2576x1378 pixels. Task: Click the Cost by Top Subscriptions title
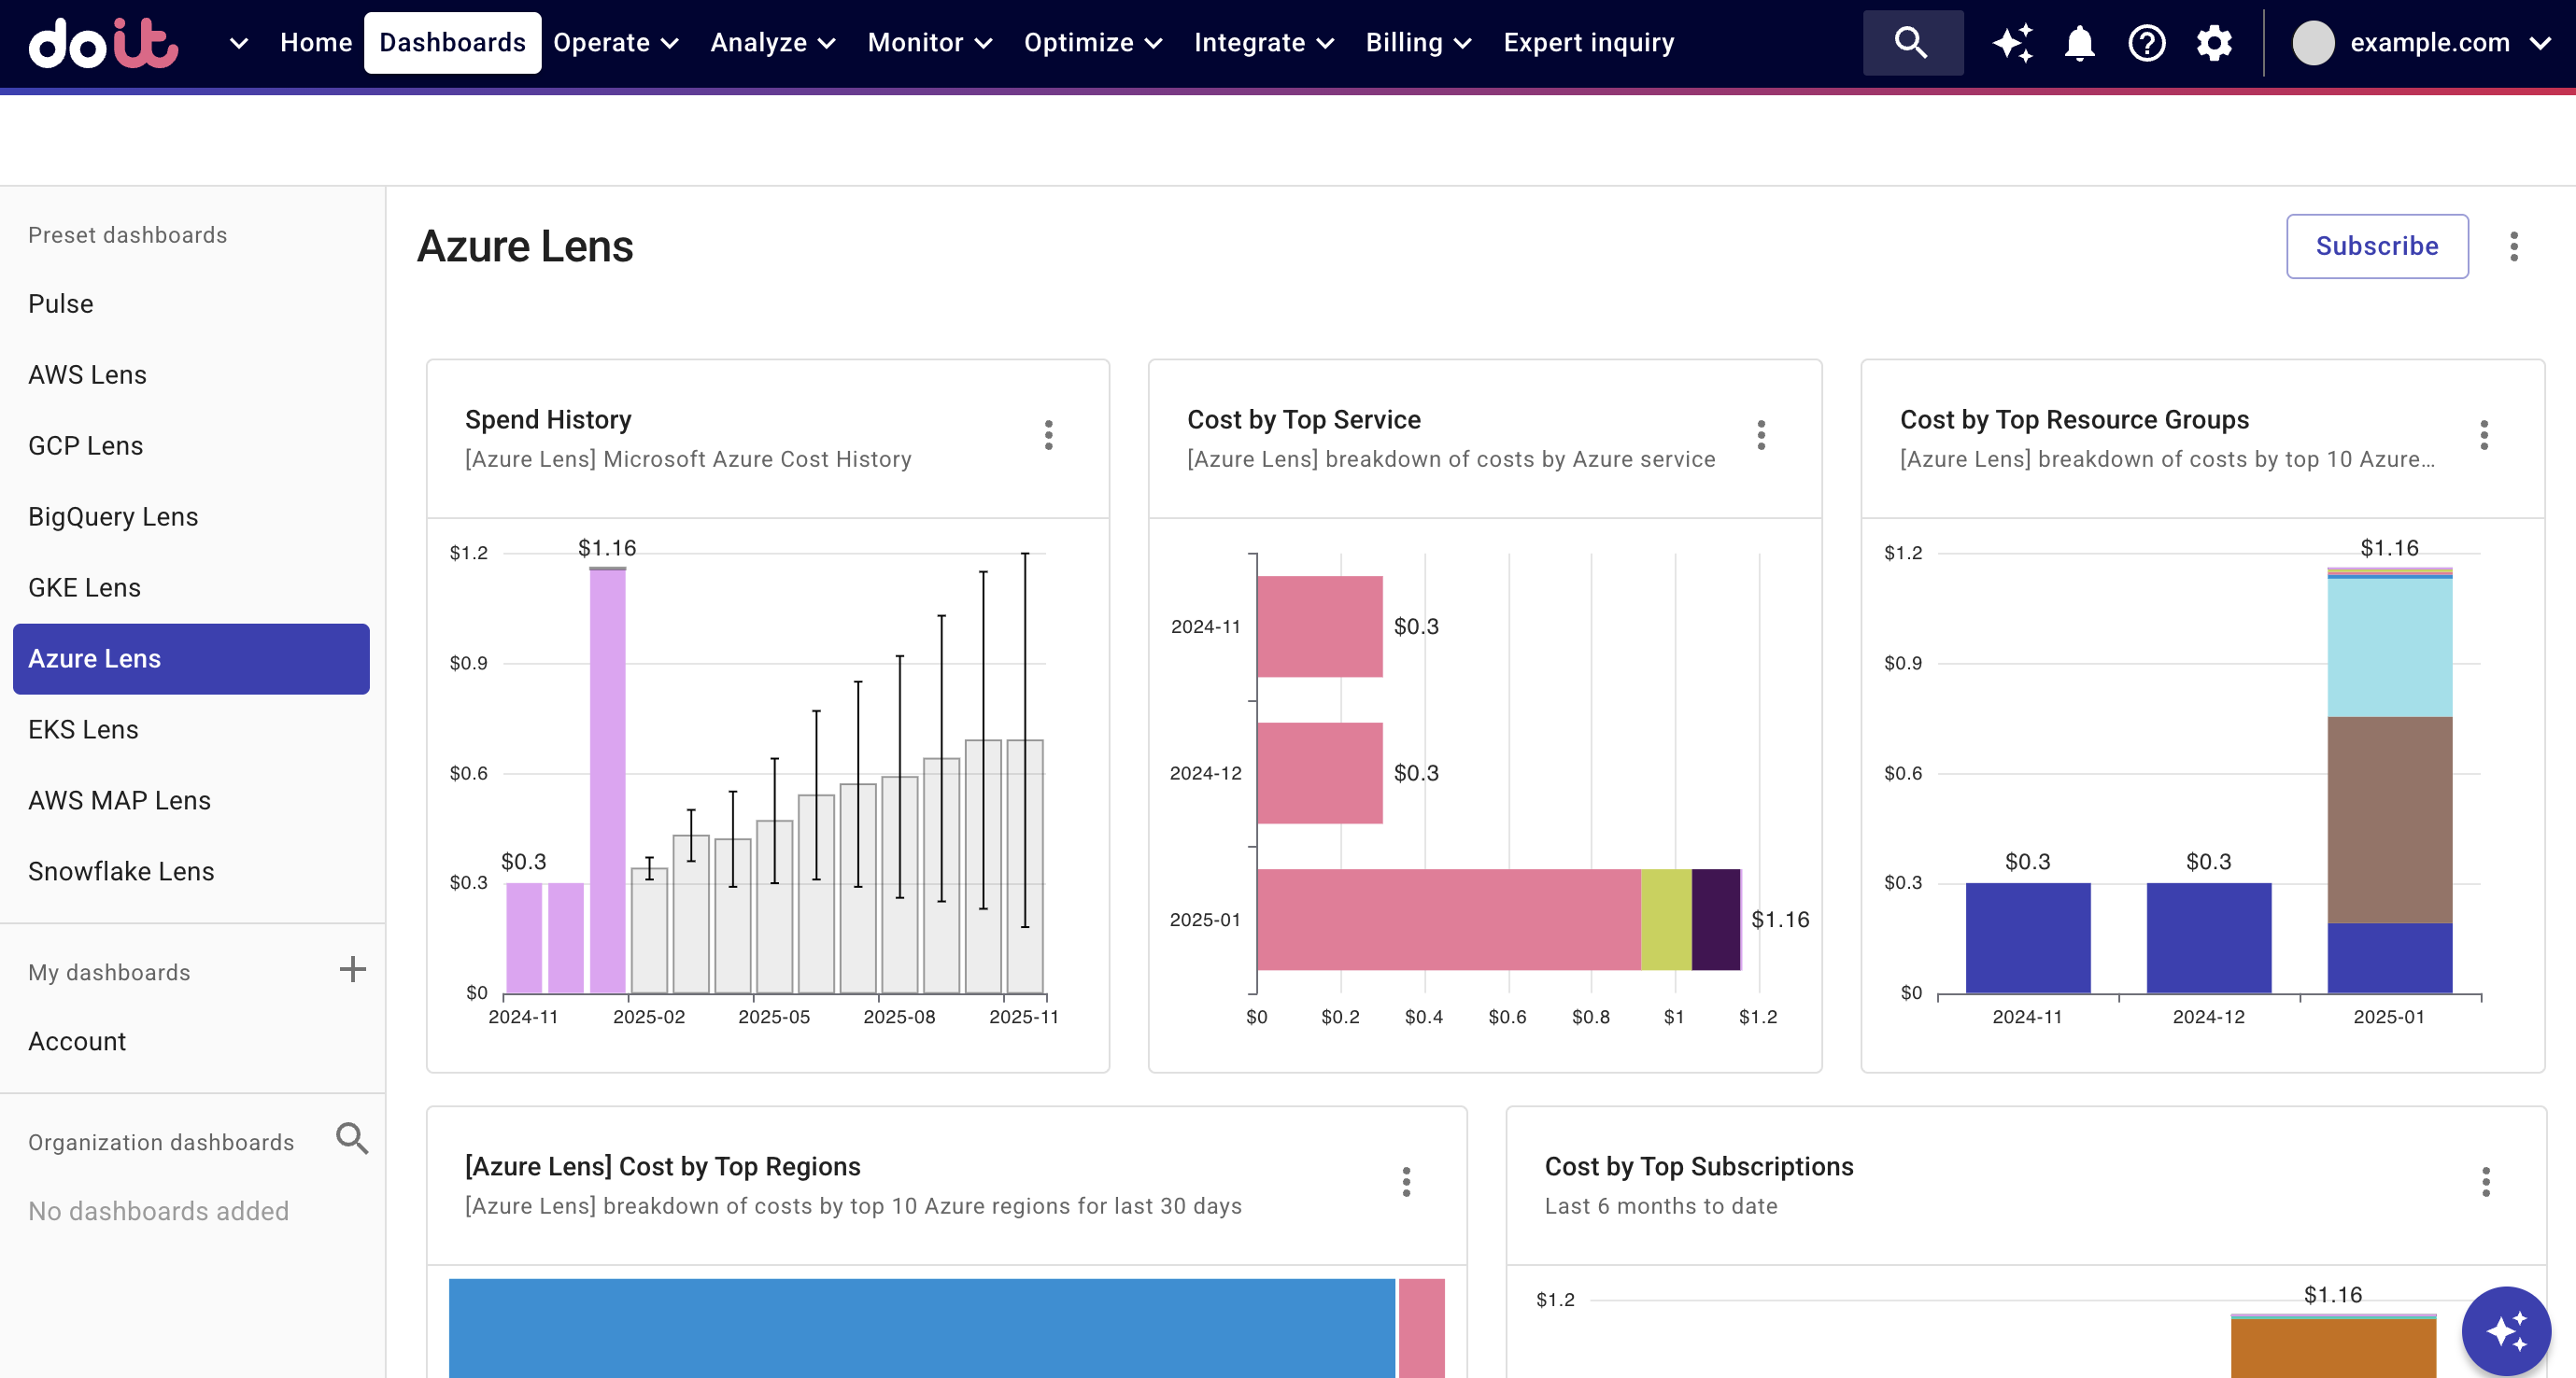pyautogui.click(x=1698, y=1166)
